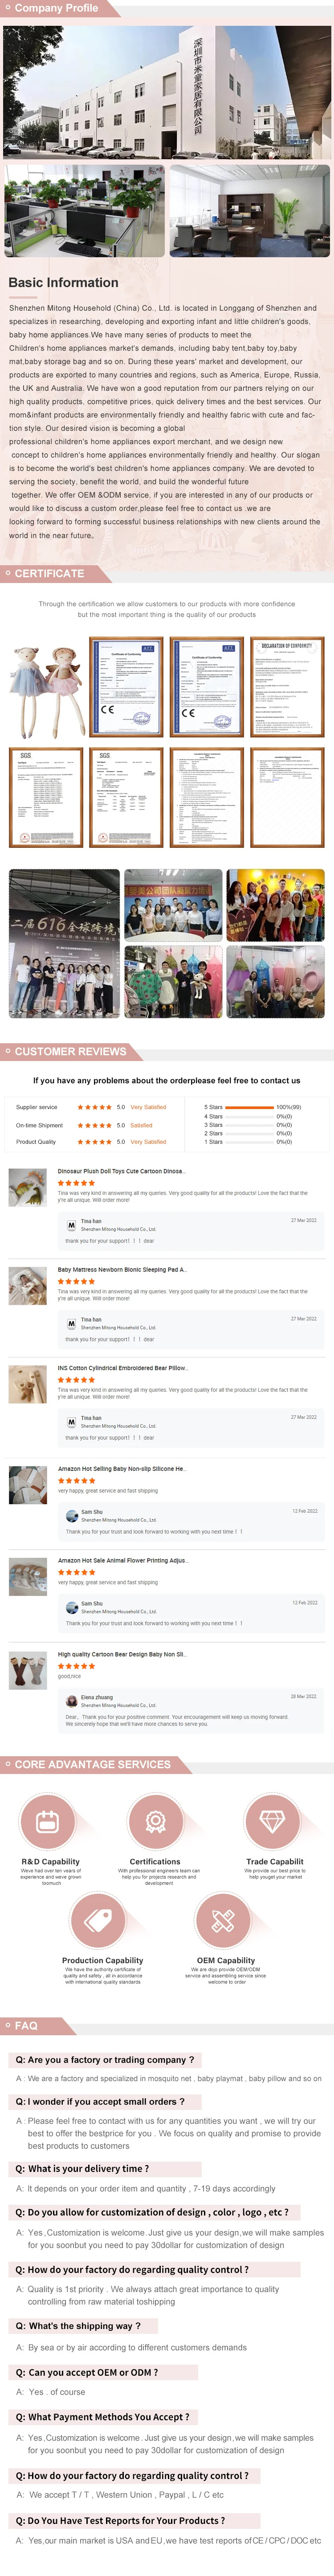
Task: Open the Declaration of Conformity certificate image
Action: point(287,687)
